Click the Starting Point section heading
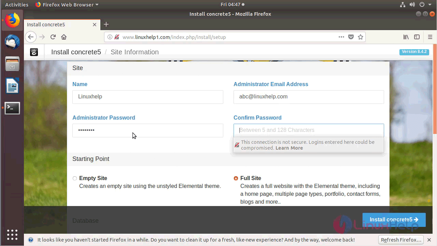 point(91,159)
